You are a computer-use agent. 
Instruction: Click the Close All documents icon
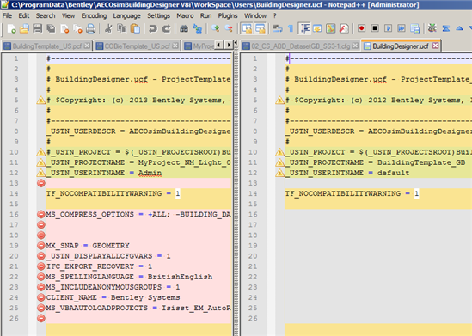coord(77,28)
